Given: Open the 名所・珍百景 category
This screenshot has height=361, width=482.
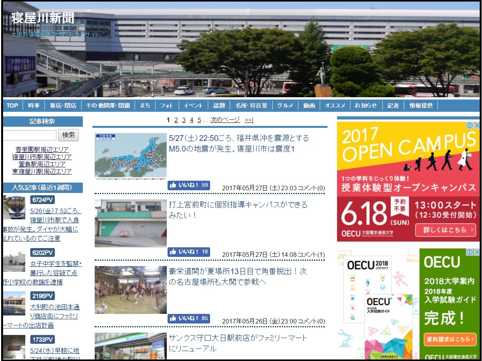Looking at the screenshot, I should pyautogui.click(x=252, y=106).
